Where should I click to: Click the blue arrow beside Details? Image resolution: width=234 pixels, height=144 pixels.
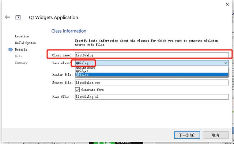tap(11, 49)
